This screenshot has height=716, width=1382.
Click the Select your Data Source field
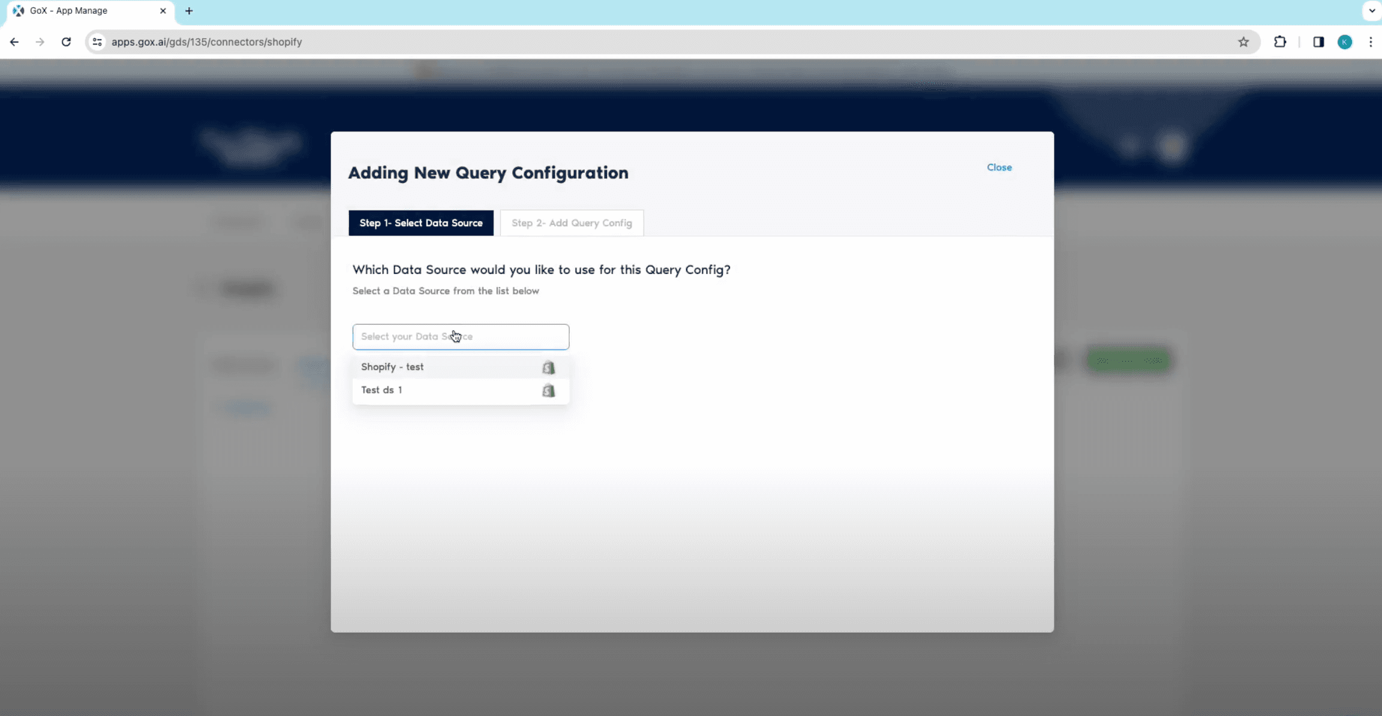(x=460, y=337)
